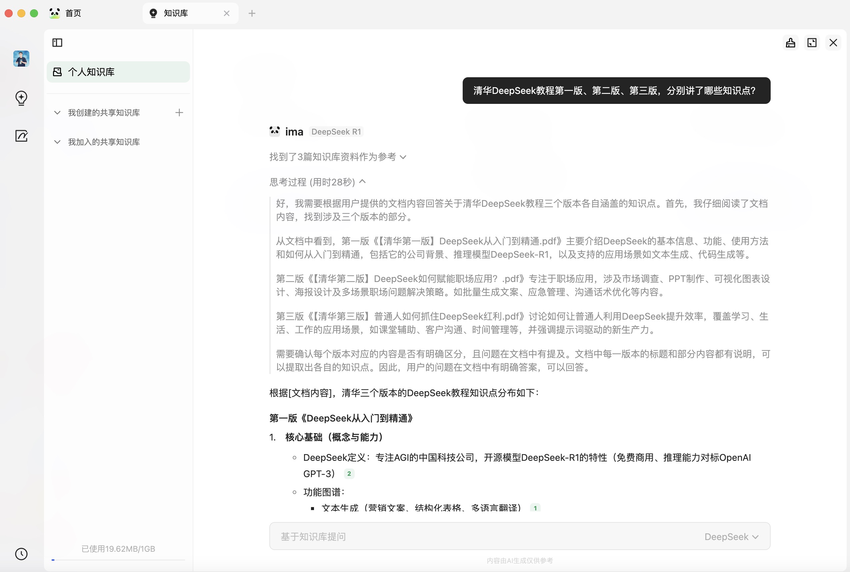850x572 pixels.
Task: Close the chat panel with X icon
Action: pyautogui.click(x=833, y=43)
